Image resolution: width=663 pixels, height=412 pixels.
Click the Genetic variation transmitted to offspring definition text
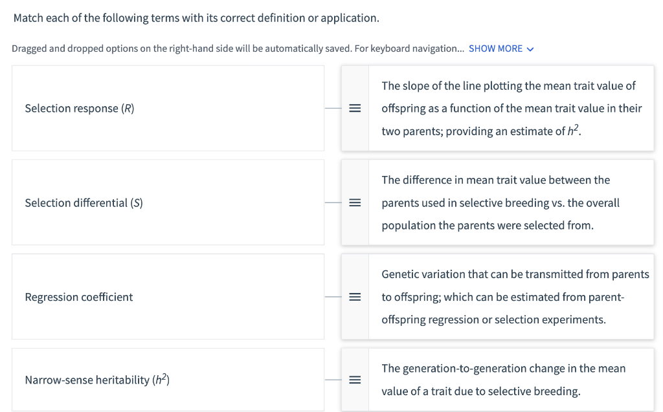(x=515, y=297)
